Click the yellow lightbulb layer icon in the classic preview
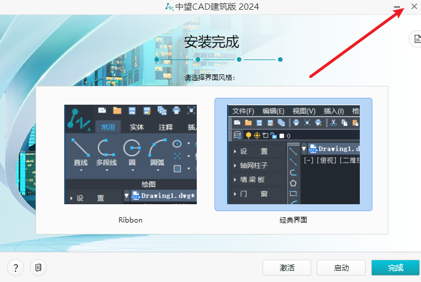421x282 pixels. coord(248,136)
